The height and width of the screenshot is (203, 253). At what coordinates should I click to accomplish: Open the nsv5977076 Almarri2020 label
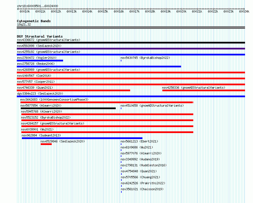(x=141, y=153)
